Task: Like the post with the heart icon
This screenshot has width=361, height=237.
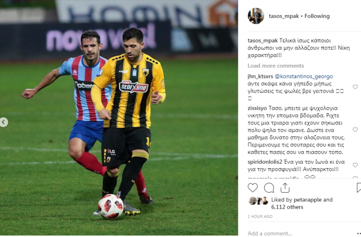Action: pos(252,188)
